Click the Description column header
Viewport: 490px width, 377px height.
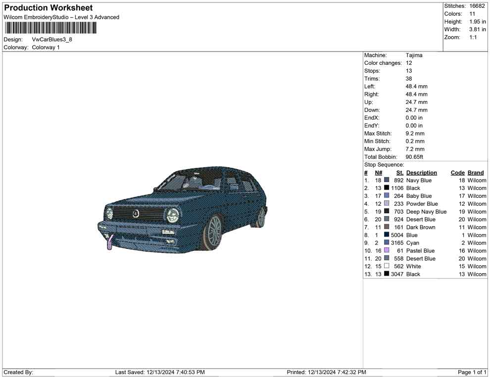tap(421, 173)
